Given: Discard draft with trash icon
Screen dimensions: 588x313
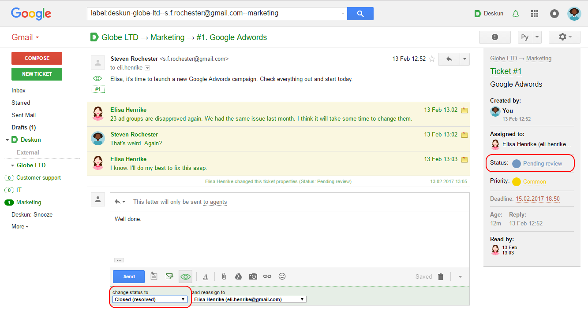Looking at the screenshot, I should click(x=441, y=276).
